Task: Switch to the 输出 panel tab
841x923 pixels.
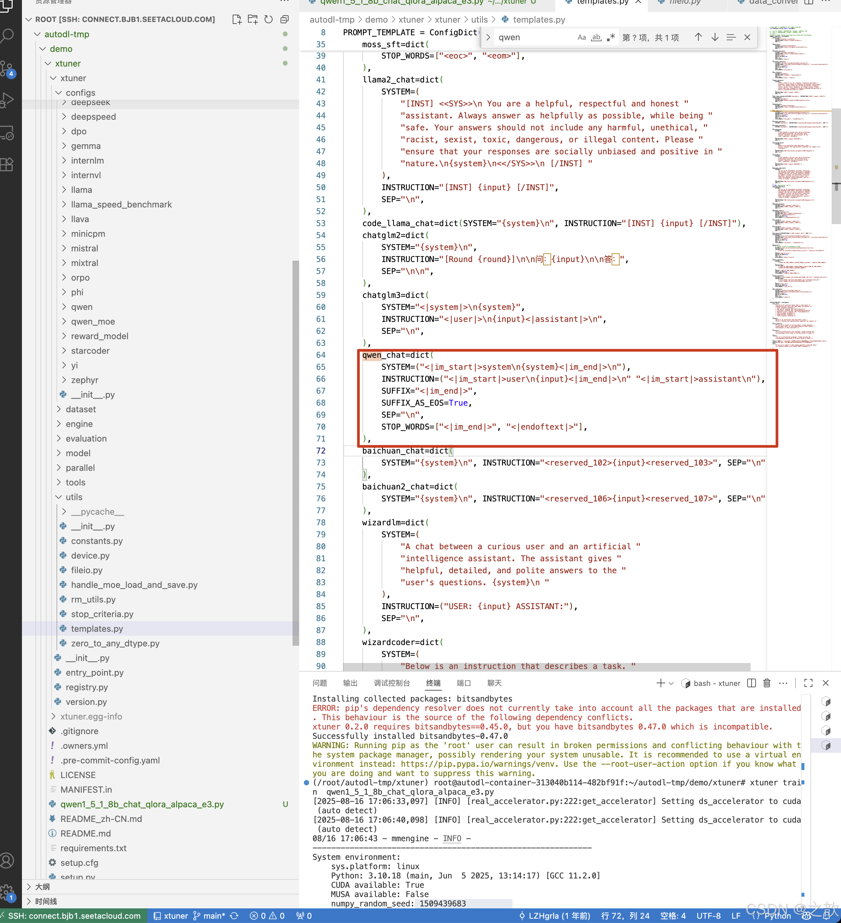Action: (x=350, y=683)
